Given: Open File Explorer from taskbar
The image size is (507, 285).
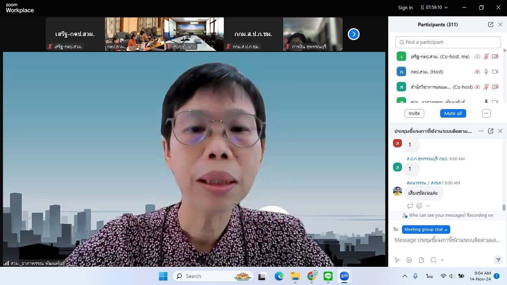Looking at the screenshot, I should pos(295,276).
